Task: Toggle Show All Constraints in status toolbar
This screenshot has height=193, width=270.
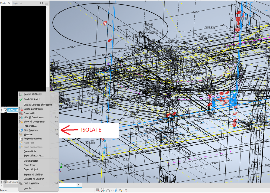Action: click(103, 190)
